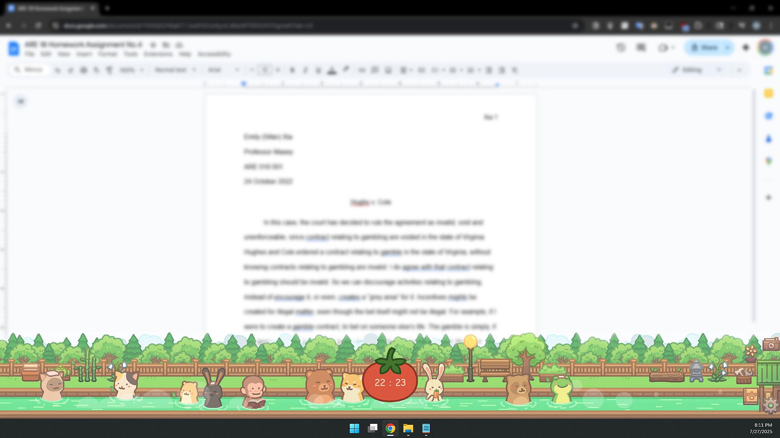Open settings with the gear icon
The image size is (780, 438).
(770, 406)
